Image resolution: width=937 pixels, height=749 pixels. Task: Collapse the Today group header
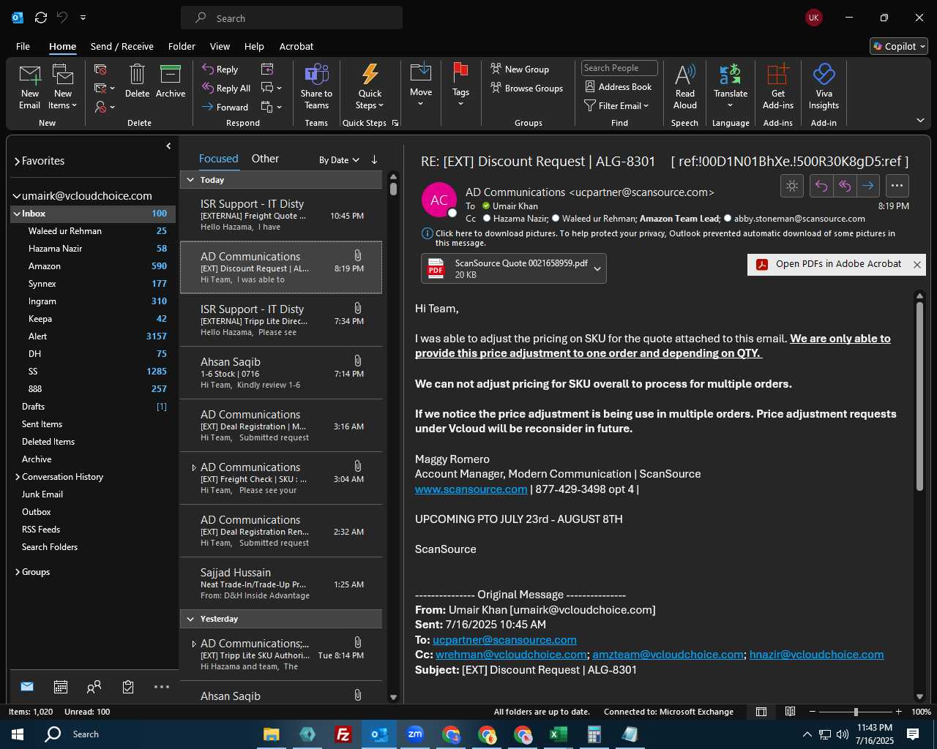pos(190,180)
